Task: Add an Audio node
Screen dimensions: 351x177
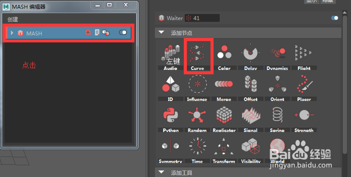Action: coord(170,56)
